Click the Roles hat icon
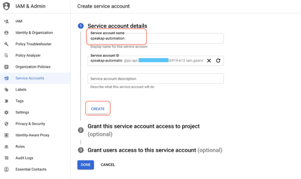Screen dimensions: 301x179 click(x=6, y=147)
